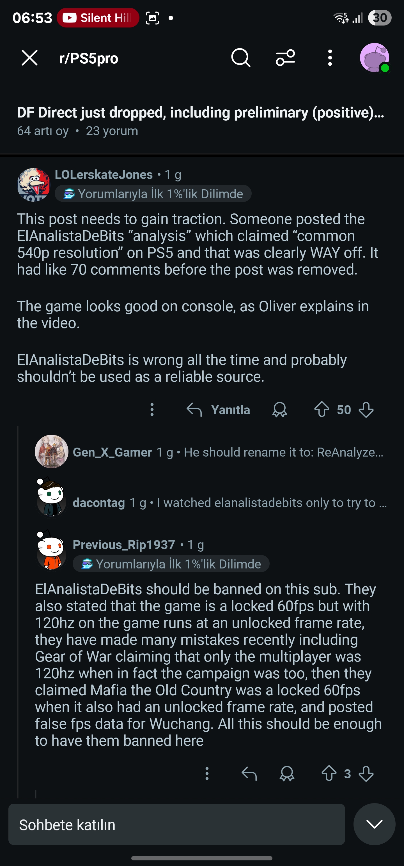Viewport: 404px width, 866px height.
Task: Award Previous_Rip1937's comment
Action: (287, 773)
